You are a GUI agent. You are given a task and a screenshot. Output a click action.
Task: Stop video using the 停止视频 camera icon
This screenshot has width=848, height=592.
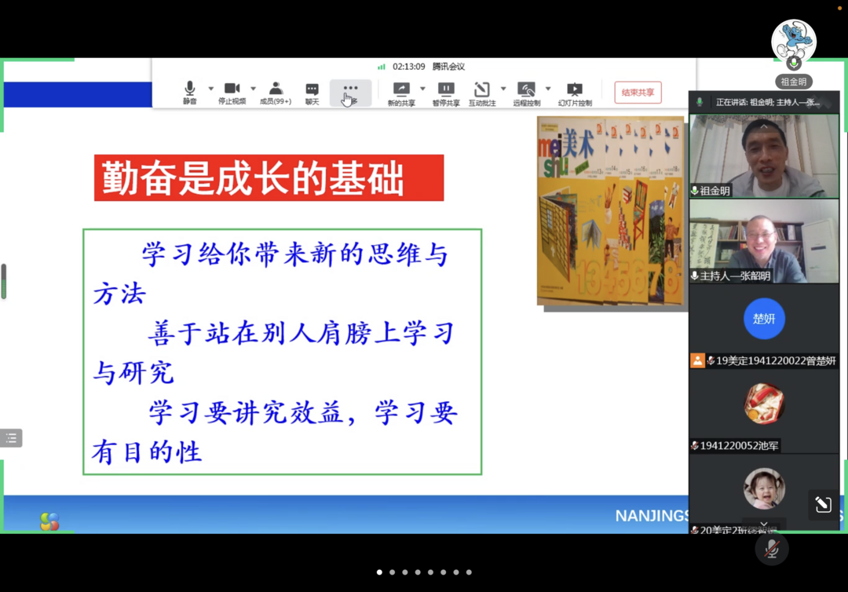[232, 92]
